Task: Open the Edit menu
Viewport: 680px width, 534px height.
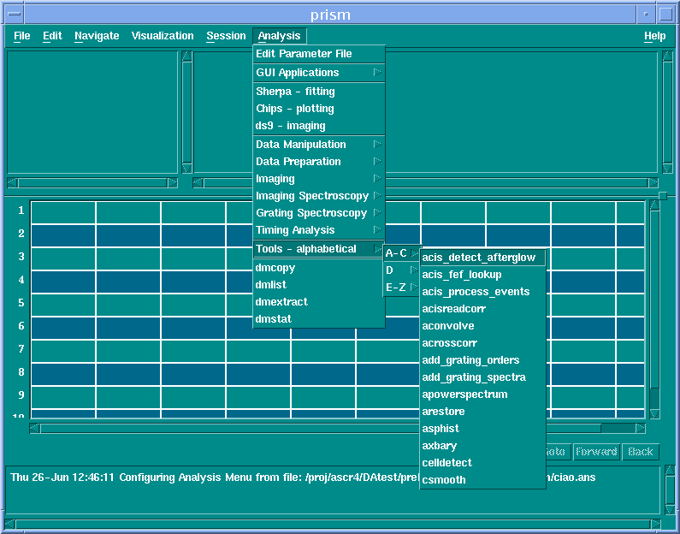Action: click(x=52, y=36)
